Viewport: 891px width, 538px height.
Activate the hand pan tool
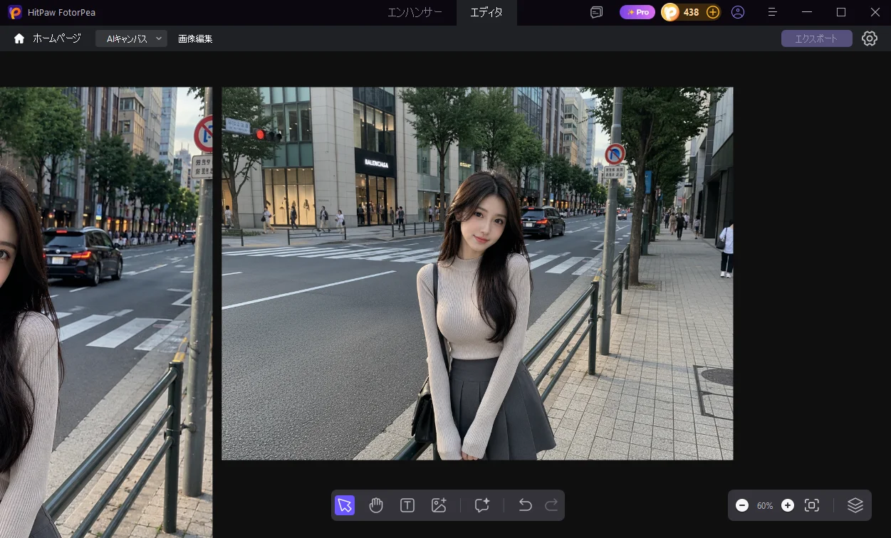click(x=376, y=505)
